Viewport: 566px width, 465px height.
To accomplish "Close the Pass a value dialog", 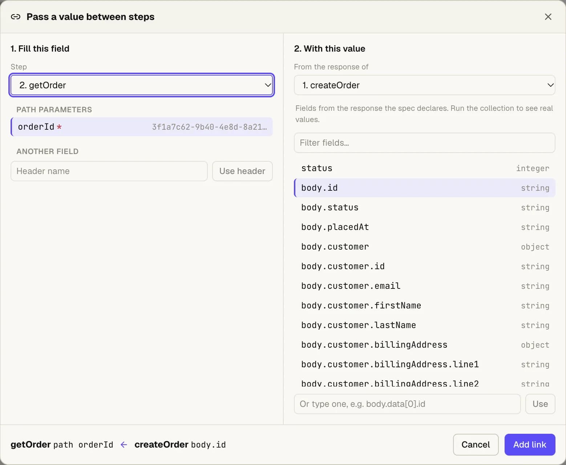I will pyautogui.click(x=548, y=17).
